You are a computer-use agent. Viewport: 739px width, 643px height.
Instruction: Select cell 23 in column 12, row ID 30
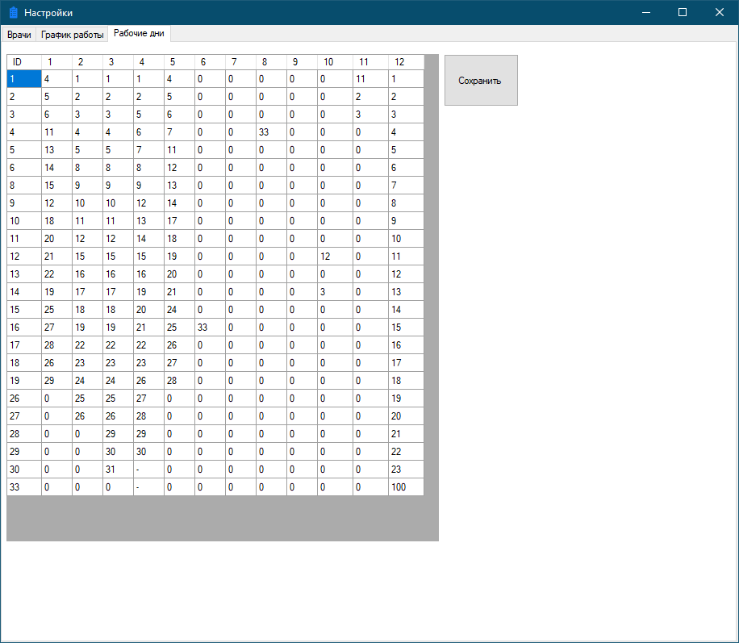[406, 469]
